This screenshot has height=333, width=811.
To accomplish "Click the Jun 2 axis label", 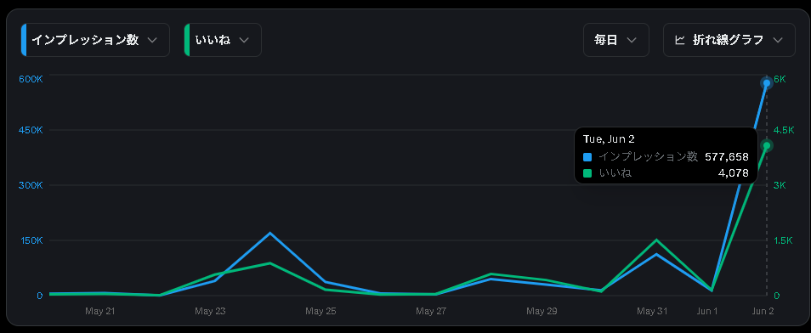I will (x=763, y=311).
